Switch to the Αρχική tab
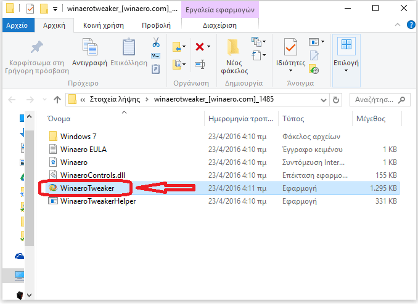 (54, 25)
